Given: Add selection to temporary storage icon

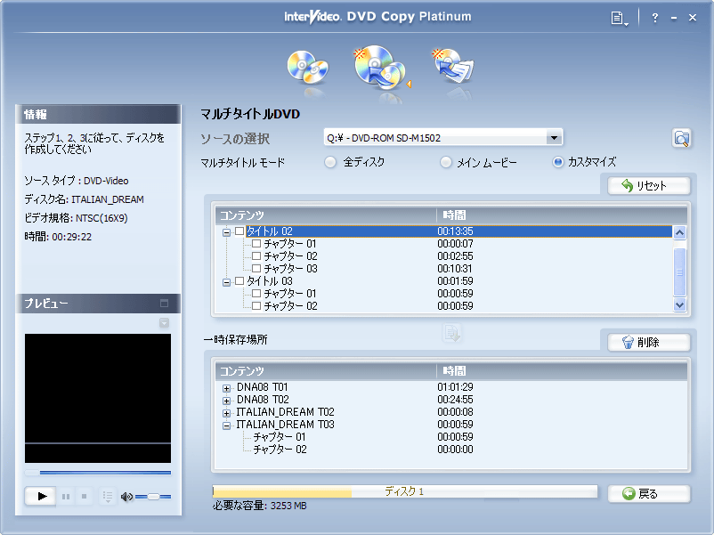Looking at the screenshot, I should (451, 333).
